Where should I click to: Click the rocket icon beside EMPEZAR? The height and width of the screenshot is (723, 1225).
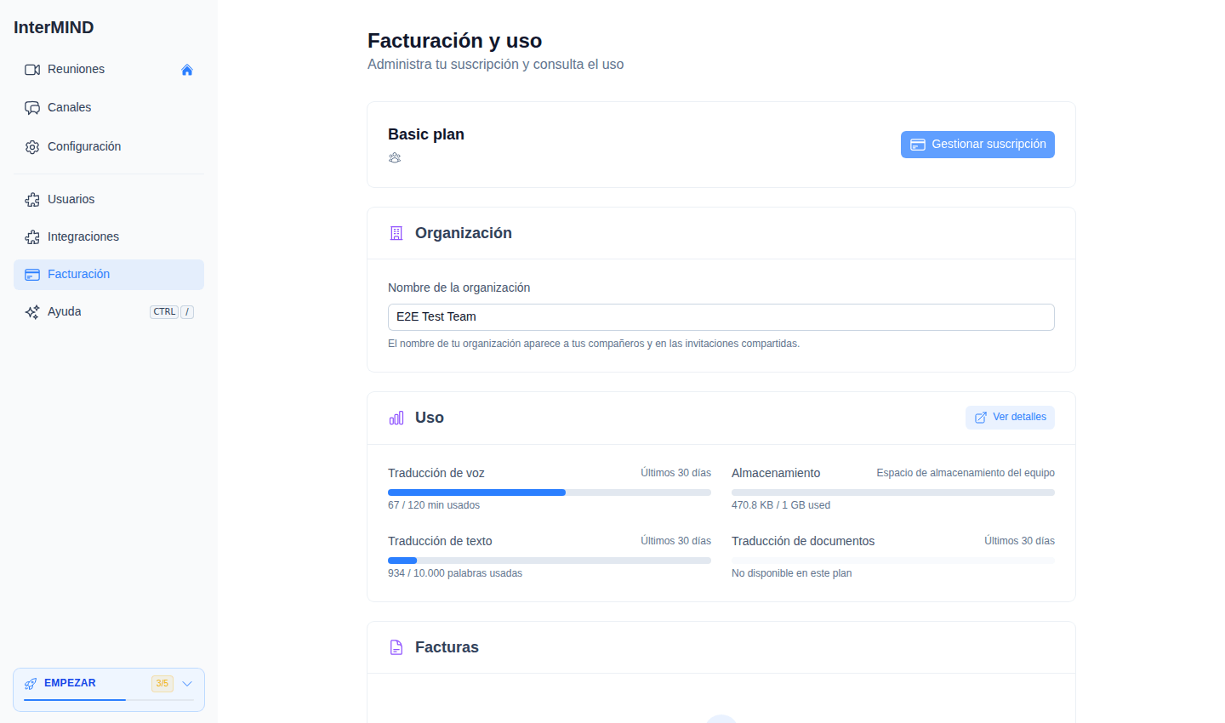coord(31,684)
